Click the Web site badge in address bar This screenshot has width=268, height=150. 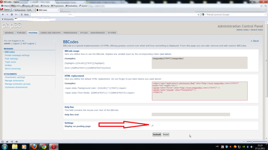(25, 15)
